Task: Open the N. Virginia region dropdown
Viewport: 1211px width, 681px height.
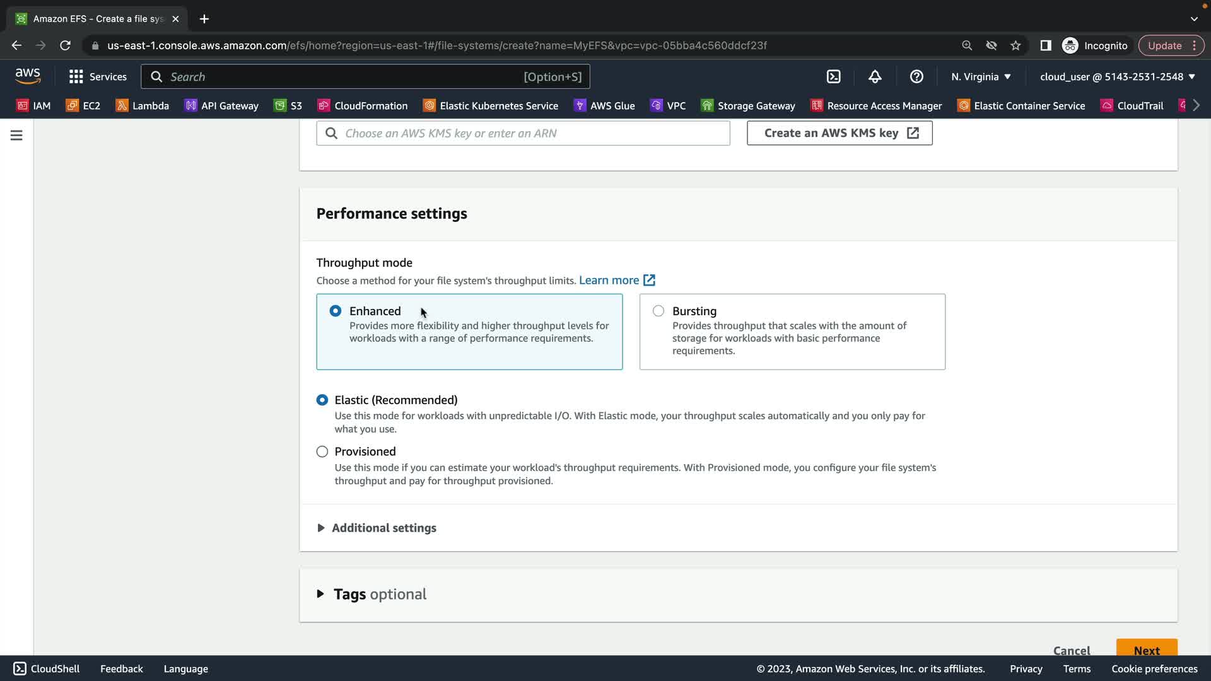Action: pos(981,77)
